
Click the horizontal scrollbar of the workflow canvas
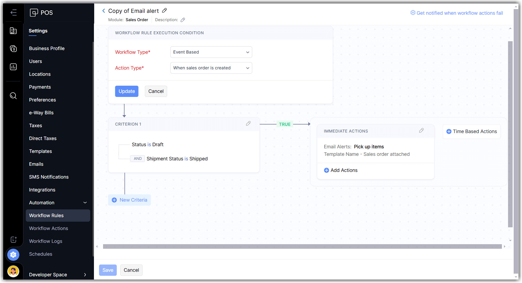click(302, 246)
